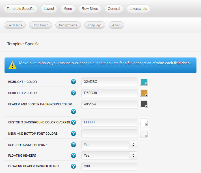201x173 pixels.
Task: Click help icon for Custom 3 Background Color Override
Action: (x=74, y=122)
